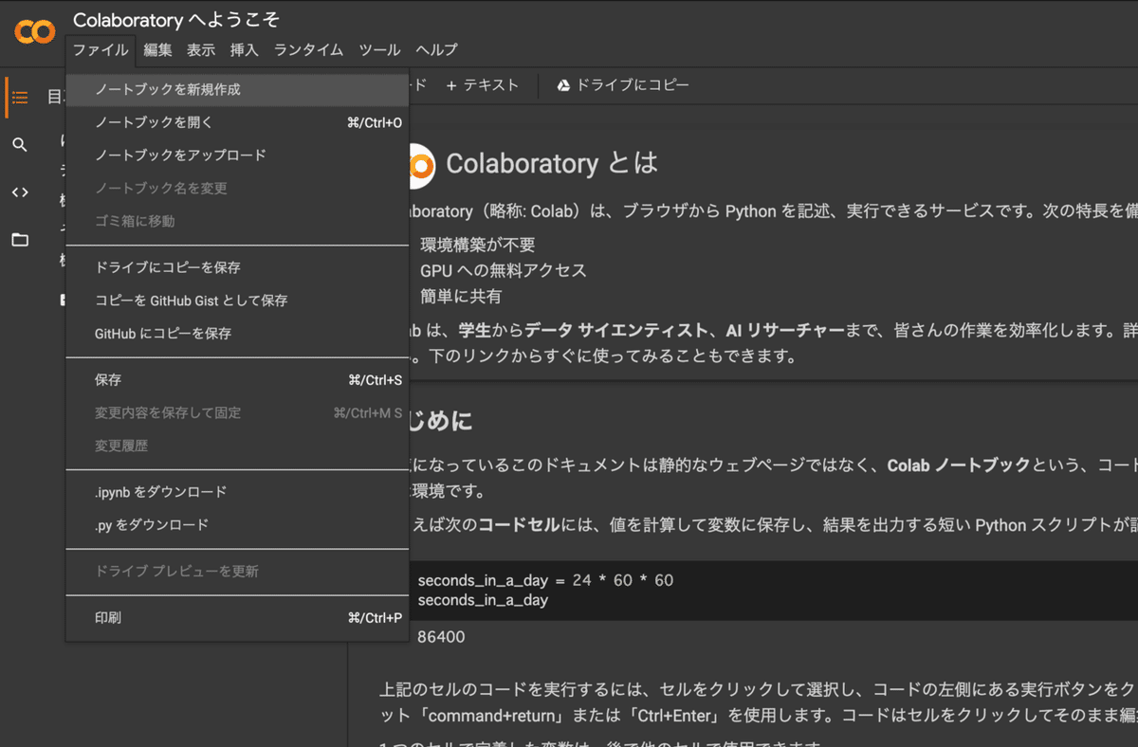Open the files folder sidebar icon
The image size is (1138, 747).
[x=20, y=240]
